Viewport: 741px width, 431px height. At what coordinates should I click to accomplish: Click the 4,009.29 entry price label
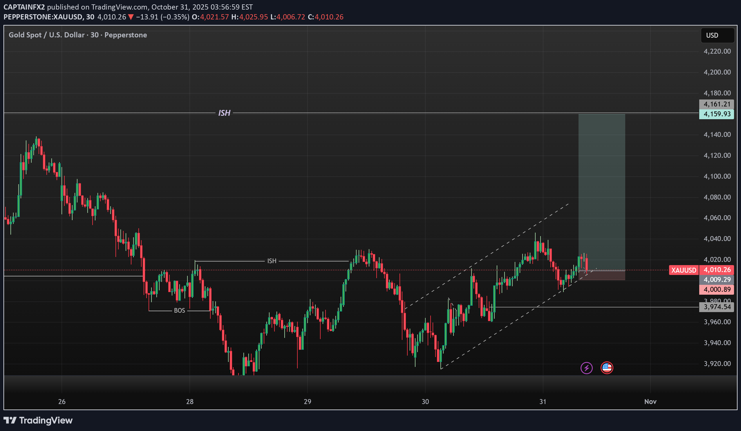[717, 280]
